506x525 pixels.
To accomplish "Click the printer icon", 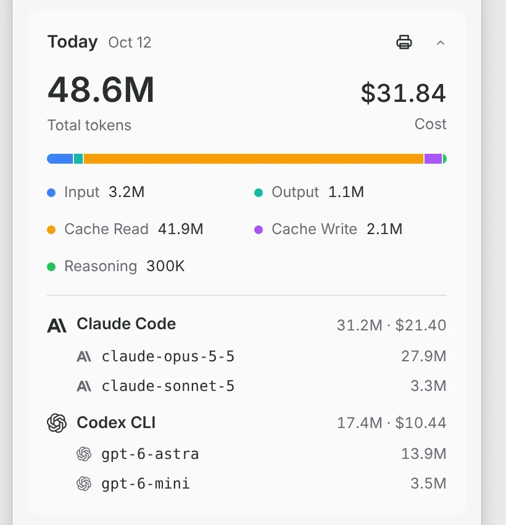I will point(404,42).
